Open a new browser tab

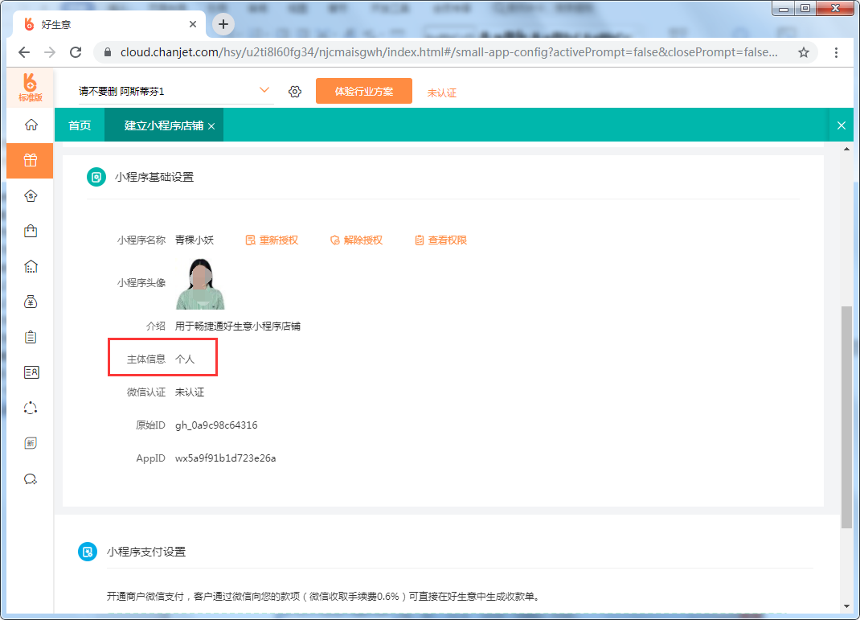(223, 24)
